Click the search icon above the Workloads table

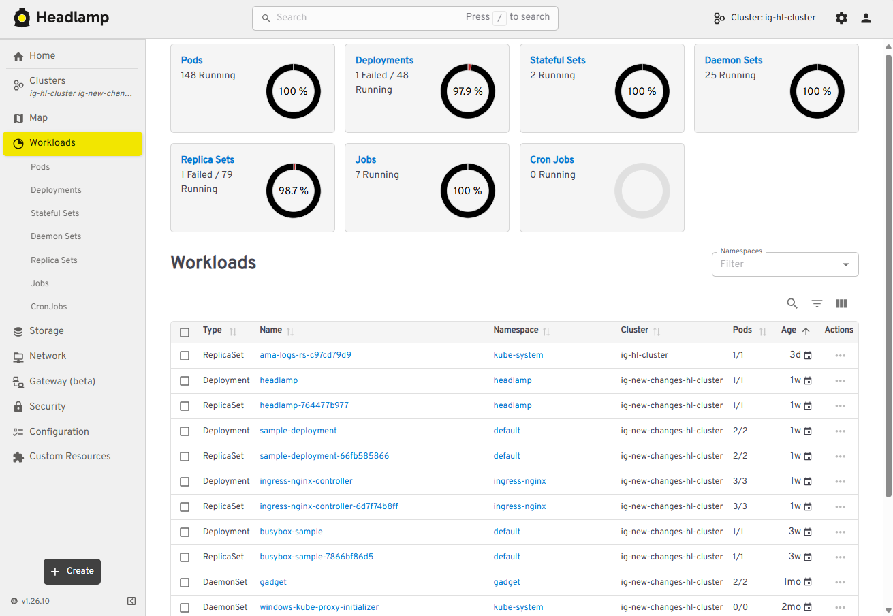point(792,303)
